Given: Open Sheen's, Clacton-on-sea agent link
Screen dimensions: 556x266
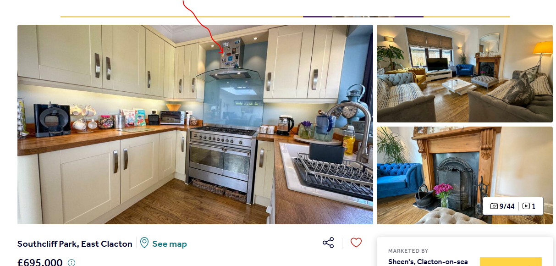Looking at the screenshot, I should click(428, 261).
